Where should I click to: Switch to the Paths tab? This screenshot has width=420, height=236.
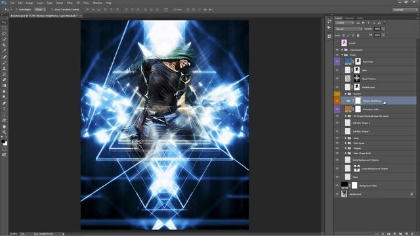[x=360, y=18]
